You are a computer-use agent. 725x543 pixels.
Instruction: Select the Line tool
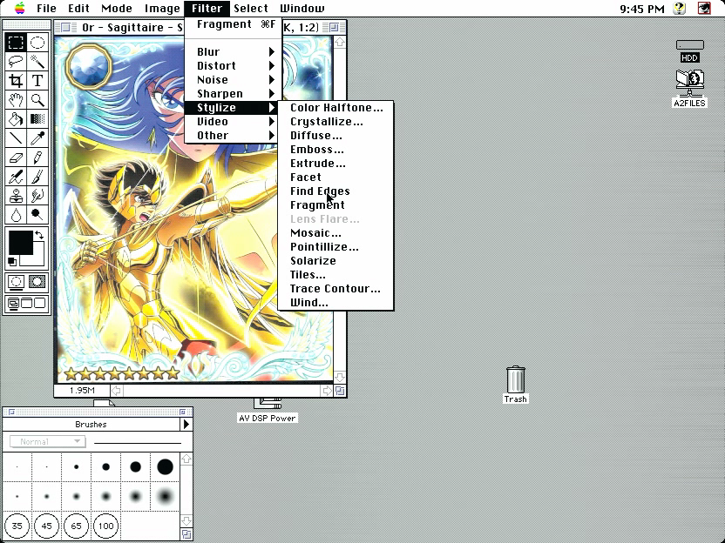point(16,138)
